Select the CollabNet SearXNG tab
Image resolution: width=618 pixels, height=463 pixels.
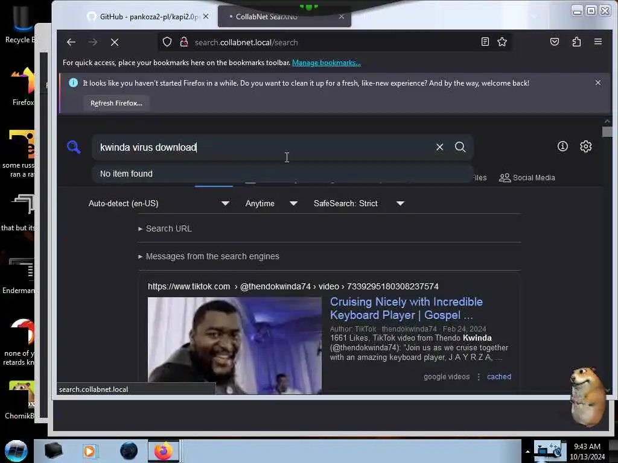[284, 17]
